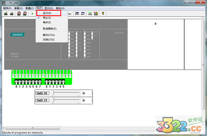
Task: Toggle input switch 7 on the first group
Action: coord(40,82)
